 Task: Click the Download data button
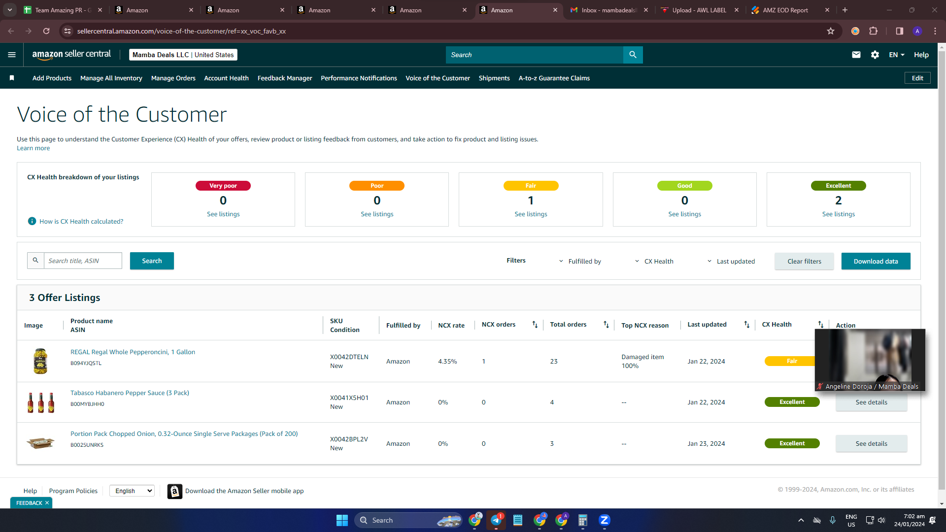(876, 261)
